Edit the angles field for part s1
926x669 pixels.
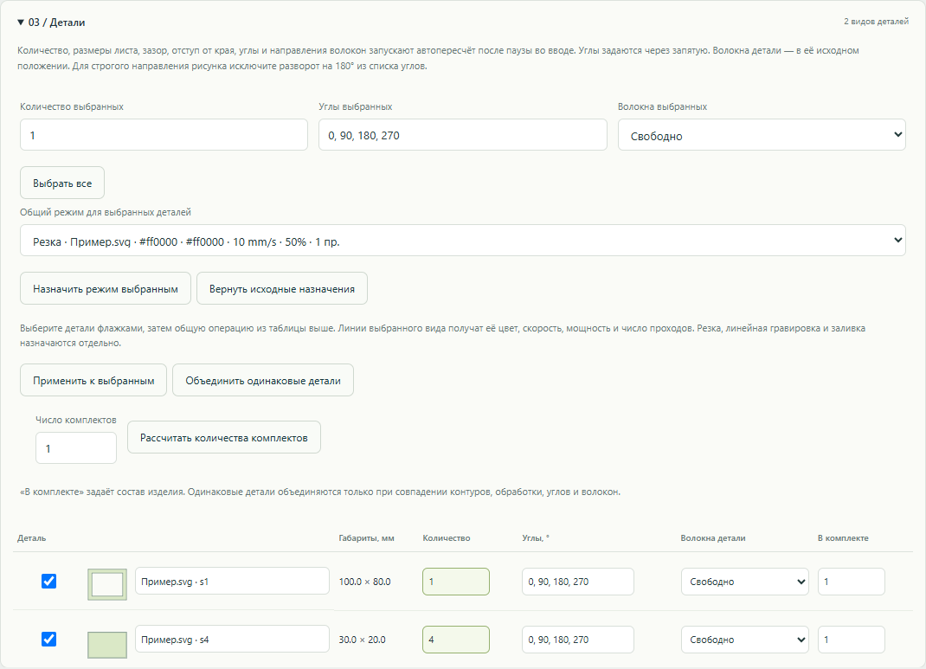click(x=577, y=581)
